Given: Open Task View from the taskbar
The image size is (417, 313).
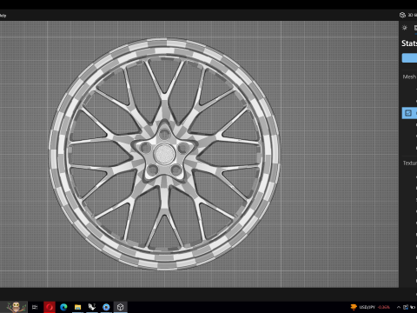Looking at the screenshot, I should 35,307.
